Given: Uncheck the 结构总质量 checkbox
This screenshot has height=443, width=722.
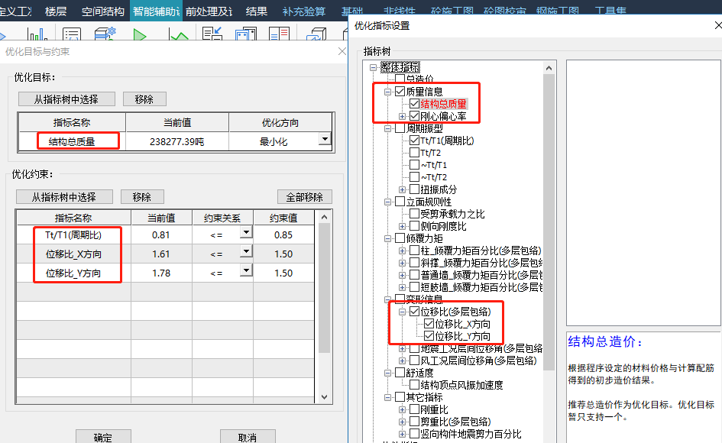Looking at the screenshot, I should click(414, 104).
